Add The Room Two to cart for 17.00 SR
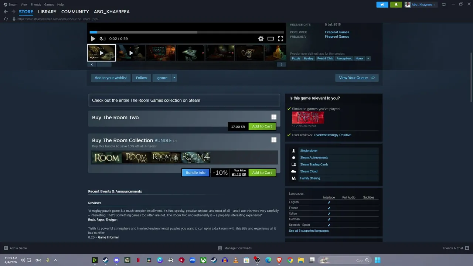This screenshot has height=266, width=473. click(x=262, y=126)
